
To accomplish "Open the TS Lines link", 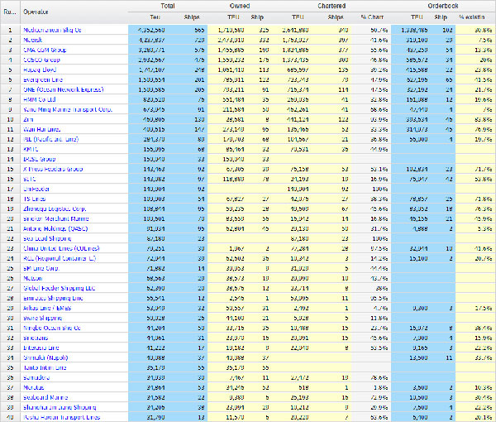I will click(35, 199).
